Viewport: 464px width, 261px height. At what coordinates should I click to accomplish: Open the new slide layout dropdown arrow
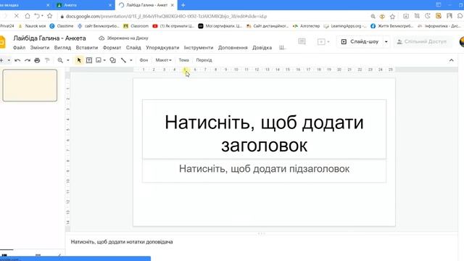click(x=9, y=60)
